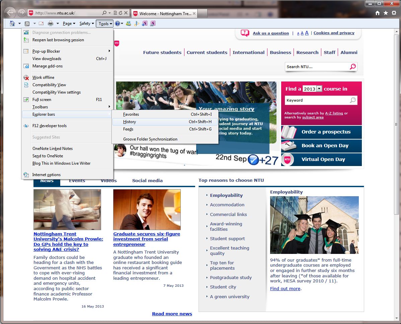Open Favorites via the star icon
The width and height of the screenshot is (401, 324).
(x=386, y=13)
